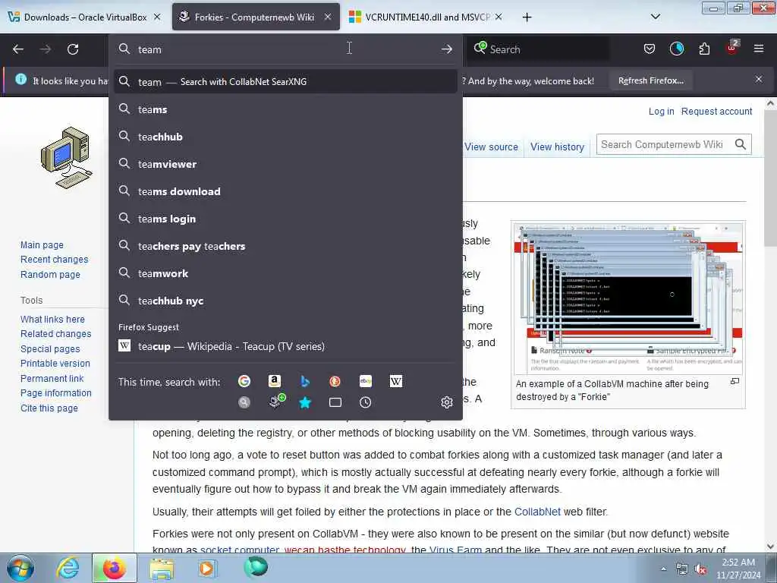Reload the current page
Image resolution: width=777 pixels, height=583 pixels.
point(73,49)
